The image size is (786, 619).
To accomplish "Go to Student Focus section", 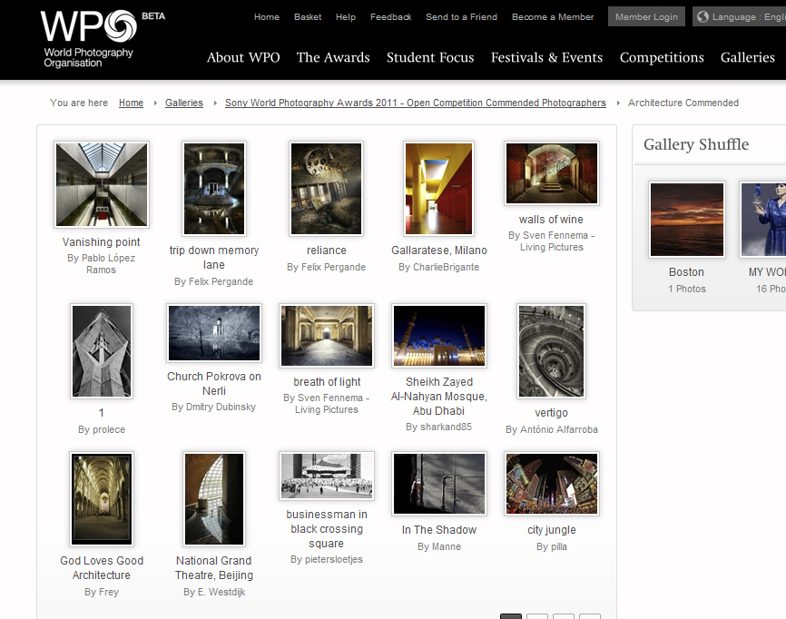I will pyautogui.click(x=430, y=57).
